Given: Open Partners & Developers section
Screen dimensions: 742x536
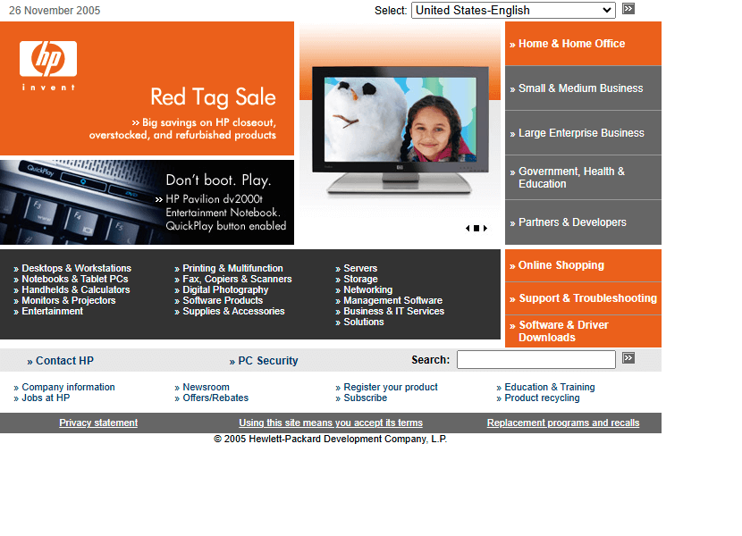Looking at the screenshot, I should click(583, 222).
